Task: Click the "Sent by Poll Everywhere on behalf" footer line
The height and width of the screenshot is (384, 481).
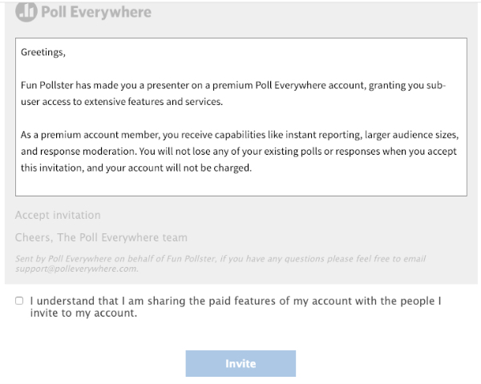Action: coord(220,259)
